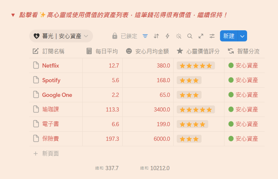
Task: Click Netflix's 安心資產 status cell
Action: tap(244, 66)
